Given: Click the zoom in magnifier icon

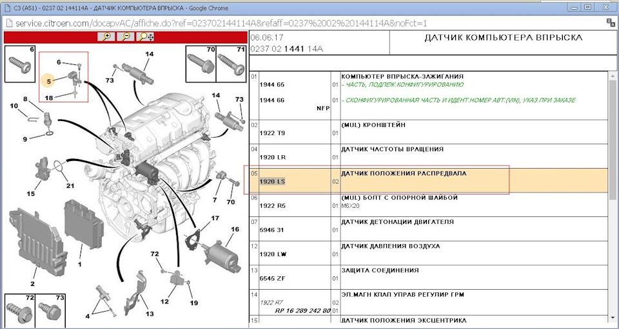Looking at the screenshot, I should point(106,37).
